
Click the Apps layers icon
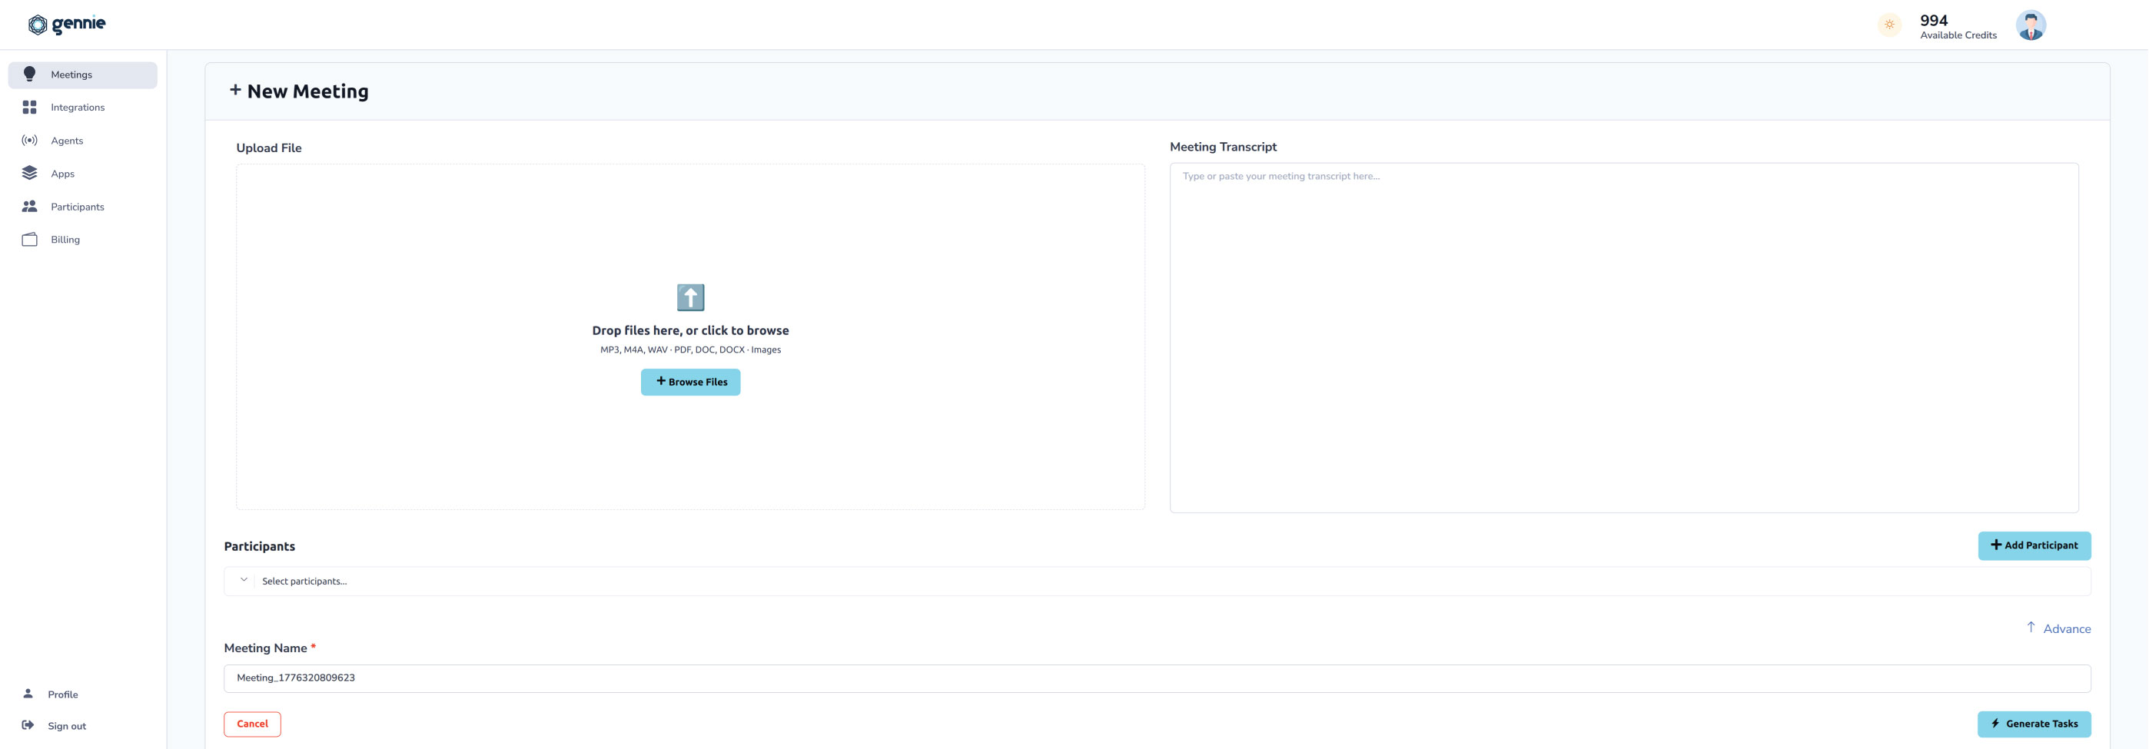(x=29, y=173)
